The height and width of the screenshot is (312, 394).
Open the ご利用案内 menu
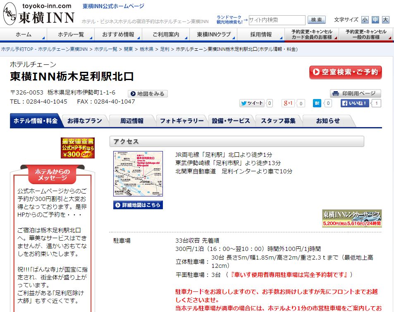point(166,34)
